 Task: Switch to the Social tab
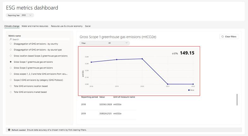click(x=88, y=26)
